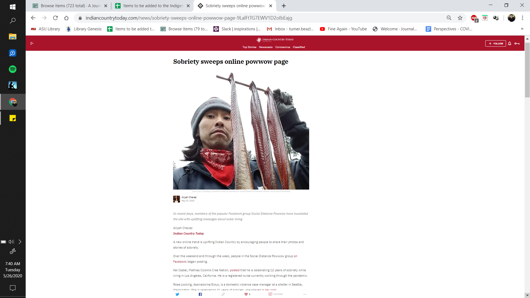Click the zoom magnifier in address bar
530x298 pixels.
(449, 18)
